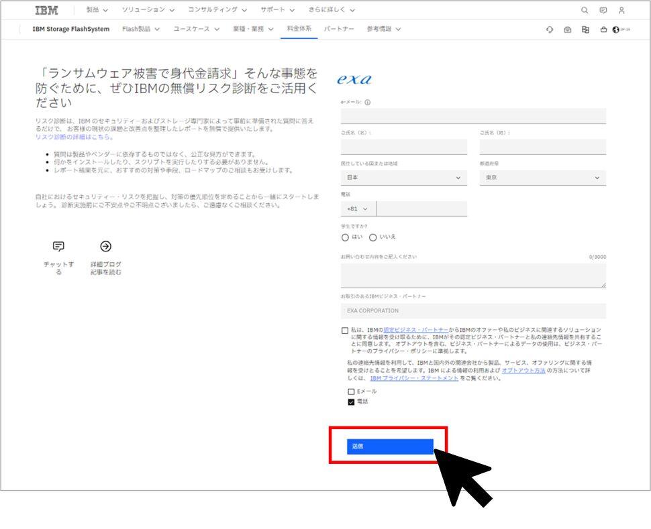Open the chat bubble icon in top header

coord(603,10)
